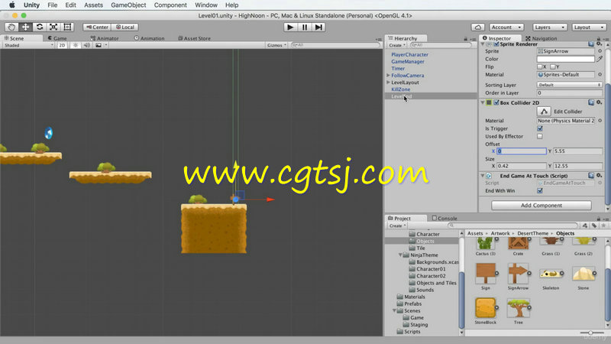Screen dimensions: 611x344
Task: Toggle Local handle rotation
Action: pyautogui.click(x=125, y=28)
